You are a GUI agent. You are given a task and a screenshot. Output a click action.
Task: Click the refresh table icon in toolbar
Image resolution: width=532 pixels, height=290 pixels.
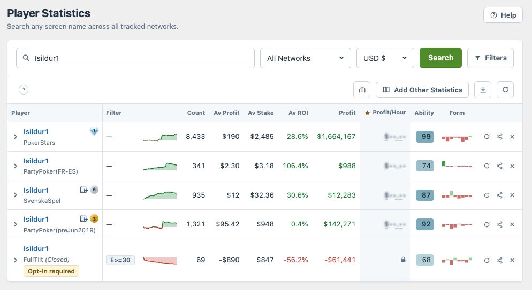(x=505, y=90)
